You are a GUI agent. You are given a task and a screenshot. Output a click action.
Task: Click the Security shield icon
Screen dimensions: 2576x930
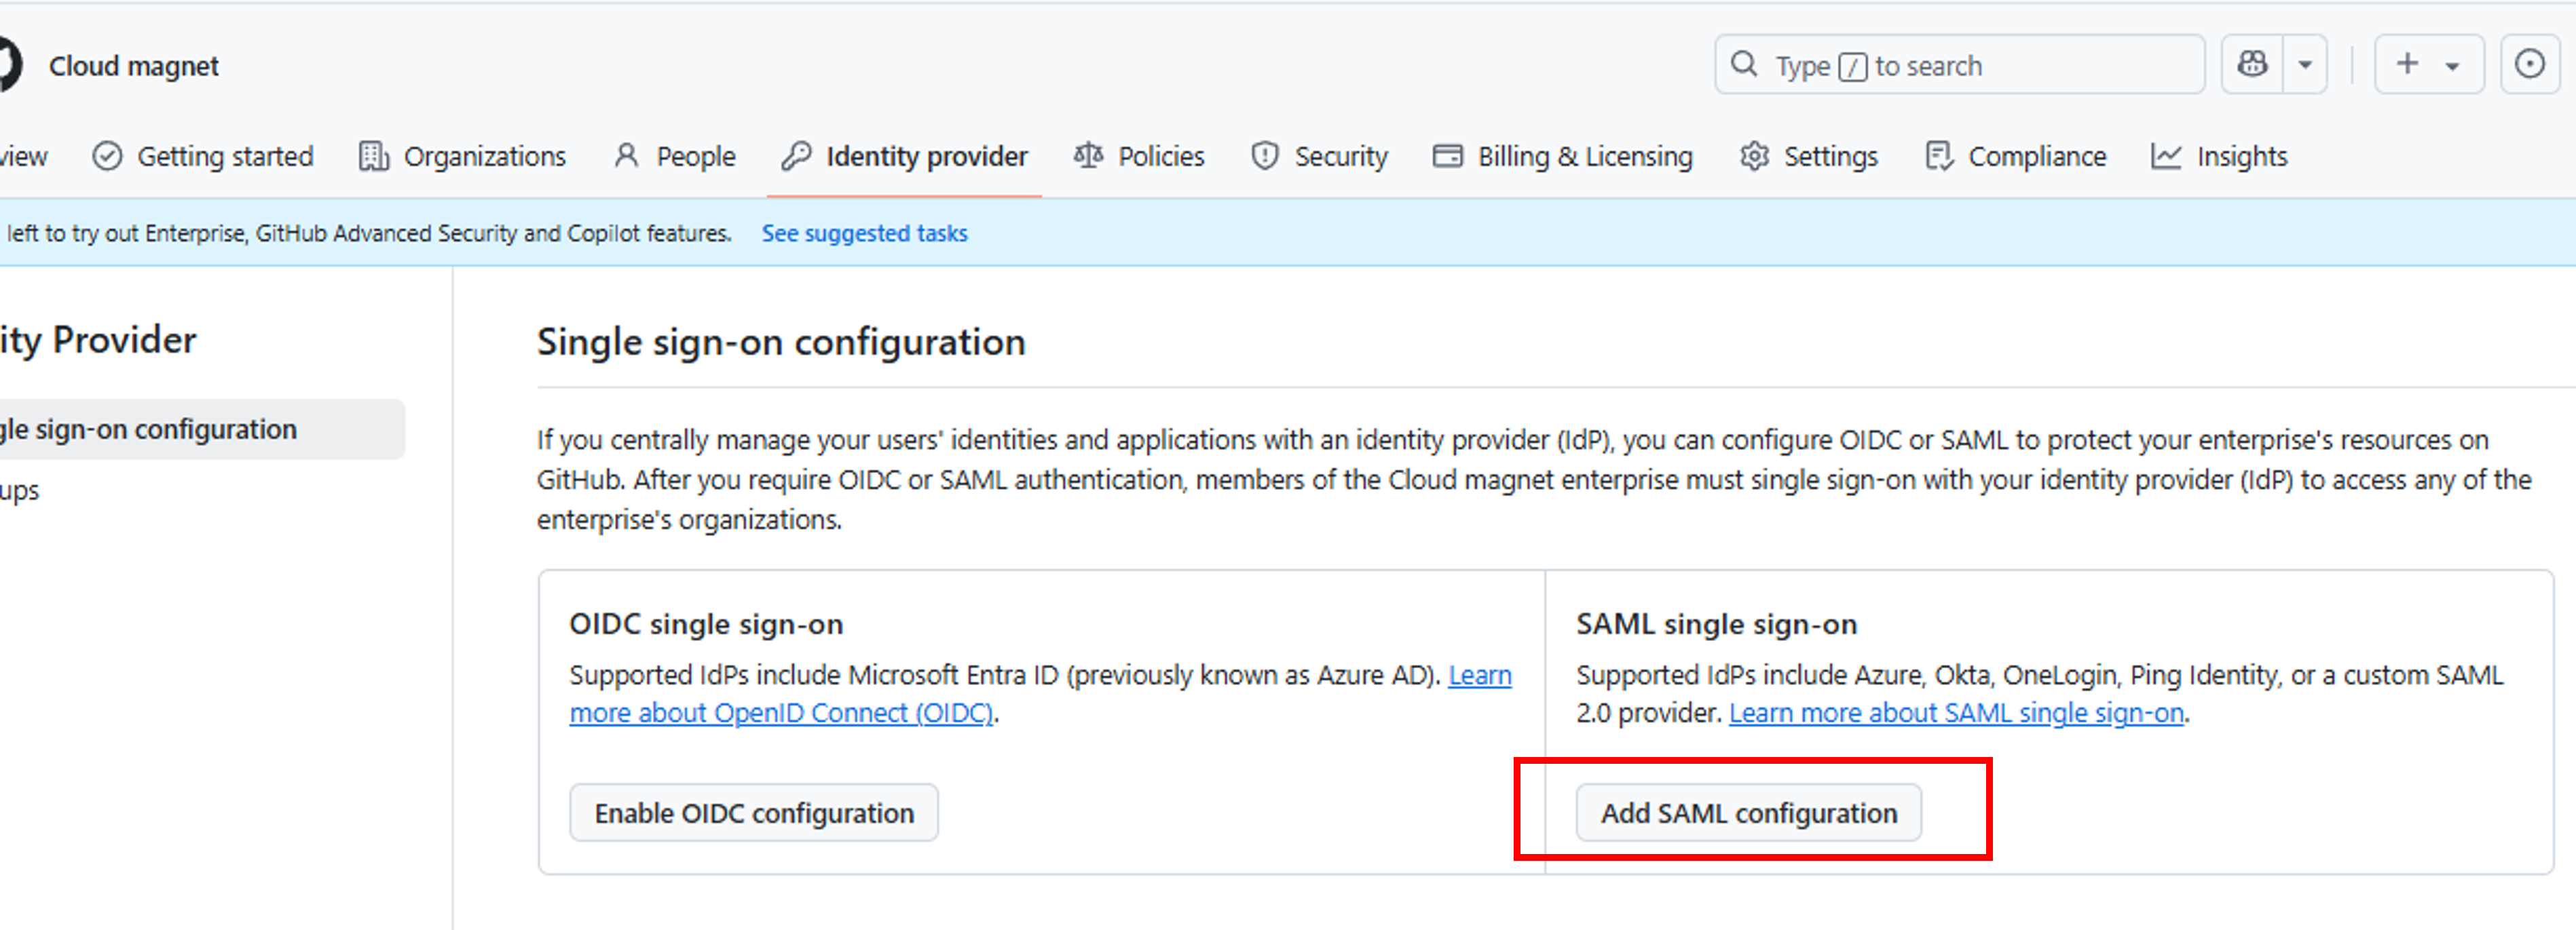(x=1265, y=157)
